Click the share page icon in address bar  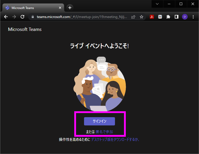pos(133,17)
